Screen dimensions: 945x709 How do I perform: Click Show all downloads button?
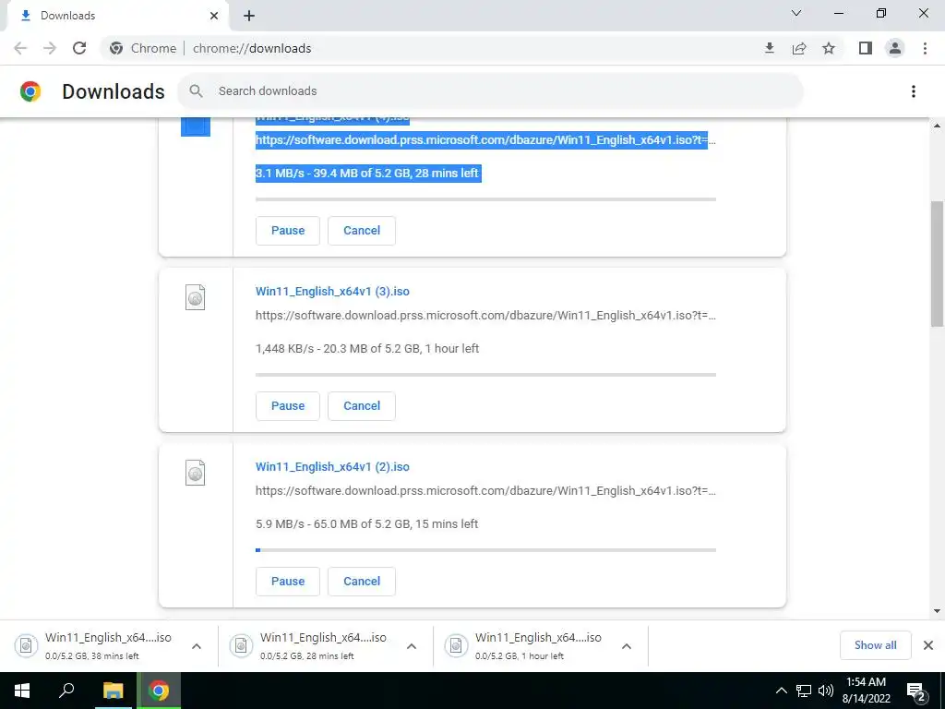pyautogui.click(x=875, y=645)
